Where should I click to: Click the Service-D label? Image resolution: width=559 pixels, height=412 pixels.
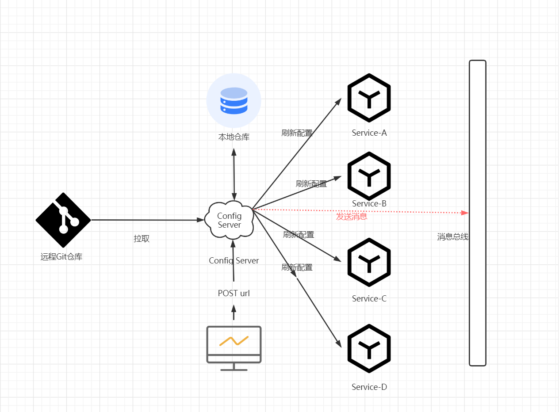[x=369, y=387]
